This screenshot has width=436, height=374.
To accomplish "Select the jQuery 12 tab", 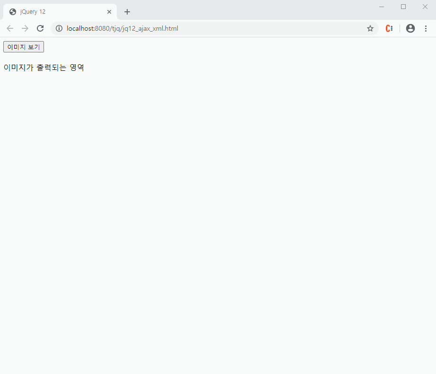I will (x=60, y=12).
